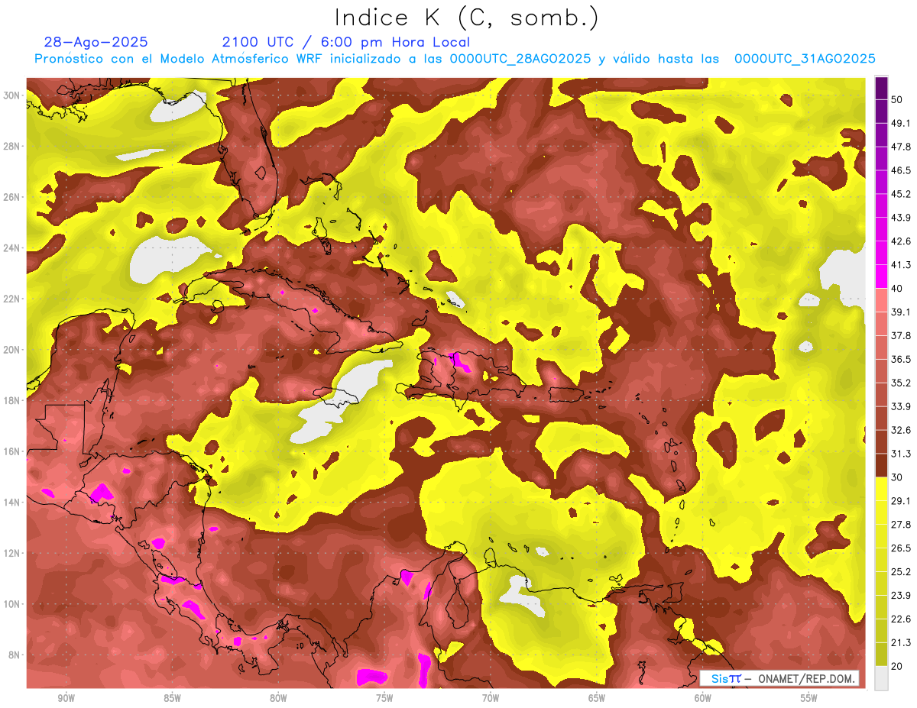
Task: Click colorbar value 41.3
Action: [900, 265]
